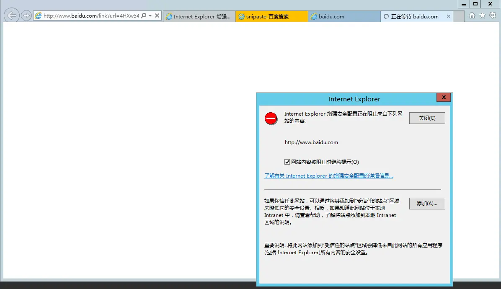Viewport: 501px width, 289px height.
Task: Click the red blocked-content stop icon
Action: coord(271,119)
